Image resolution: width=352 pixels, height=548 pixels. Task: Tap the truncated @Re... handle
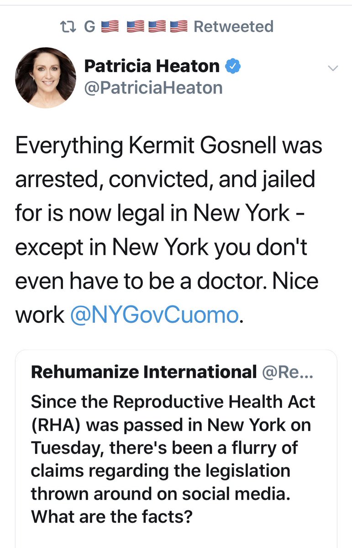pos(287,372)
